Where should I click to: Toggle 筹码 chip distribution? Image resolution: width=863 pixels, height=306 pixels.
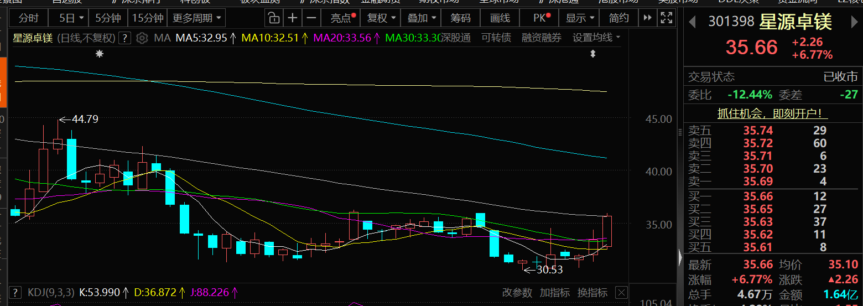(460, 18)
